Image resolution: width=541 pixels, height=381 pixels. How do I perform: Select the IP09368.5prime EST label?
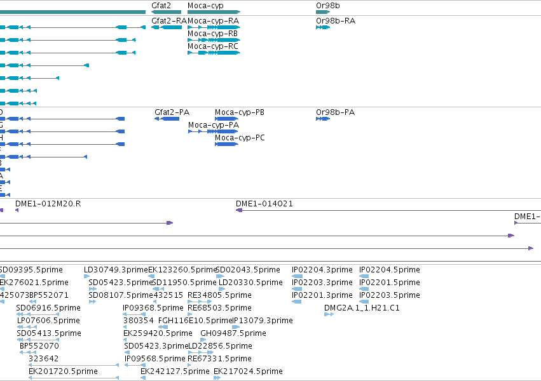point(153,308)
